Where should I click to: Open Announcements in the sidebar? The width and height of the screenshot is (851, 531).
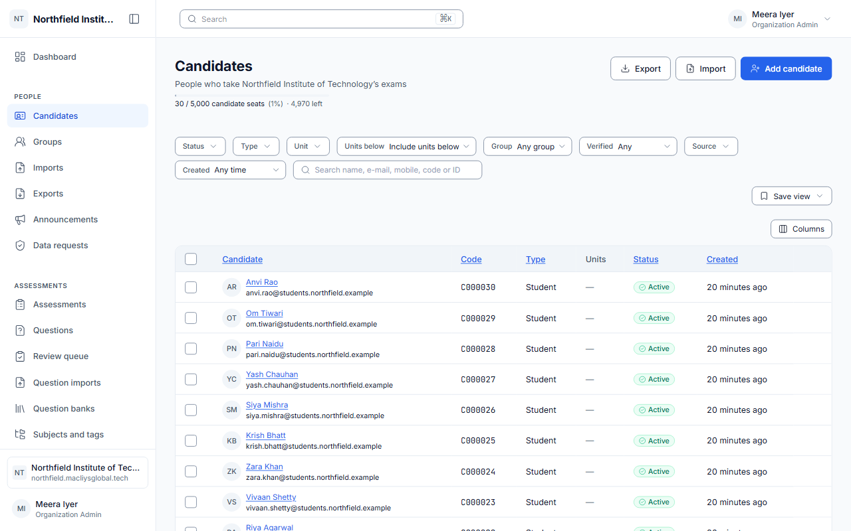tap(78, 220)
